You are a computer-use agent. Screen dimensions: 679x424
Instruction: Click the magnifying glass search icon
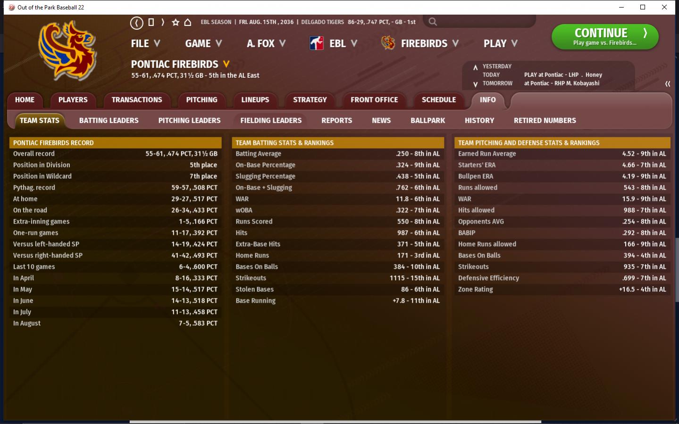tap(433, 22)
